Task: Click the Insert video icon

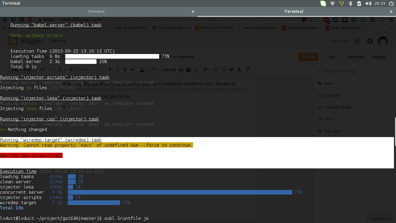Action: [189, 69]
